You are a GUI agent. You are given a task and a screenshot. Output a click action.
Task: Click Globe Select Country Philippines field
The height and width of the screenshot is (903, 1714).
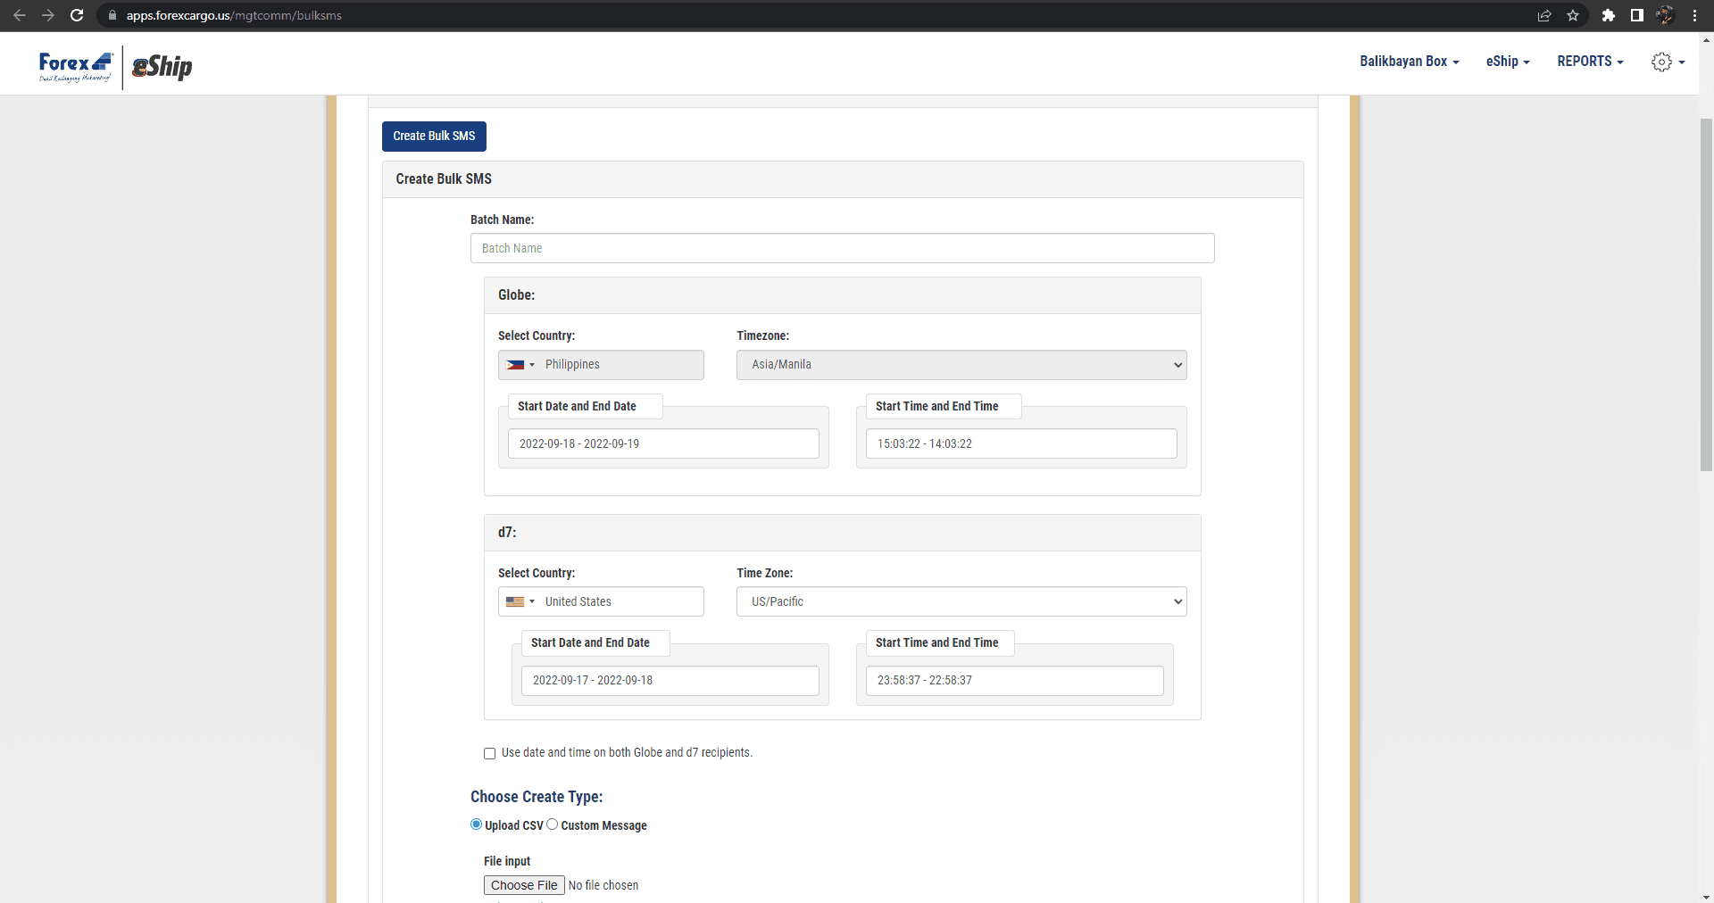pyautogui.click(x=601, y=365)
